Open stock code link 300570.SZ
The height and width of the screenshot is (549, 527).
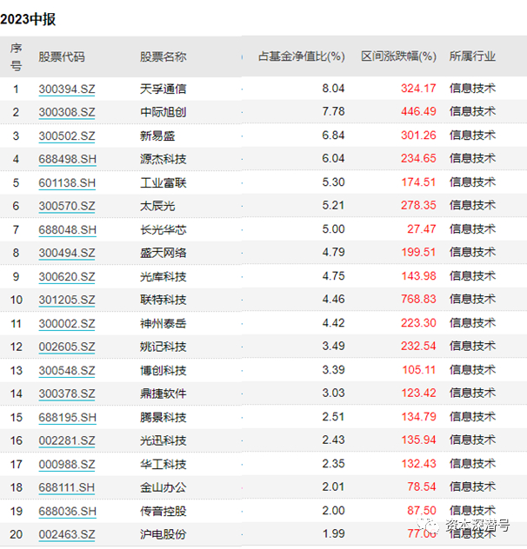[67, 206]
